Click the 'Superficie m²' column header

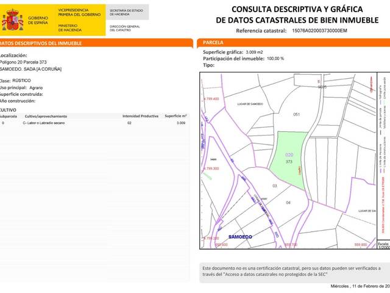pos(175,116)
